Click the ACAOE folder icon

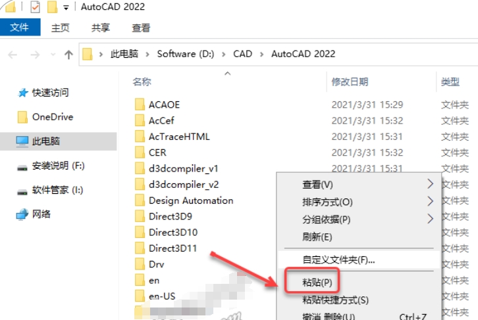(140, 104)
